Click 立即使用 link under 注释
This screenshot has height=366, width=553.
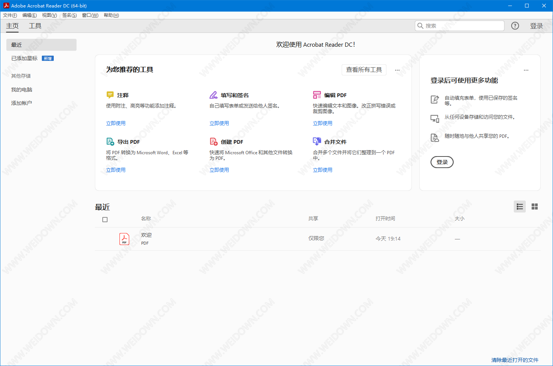pyautogui.click(x=116, y=123)
